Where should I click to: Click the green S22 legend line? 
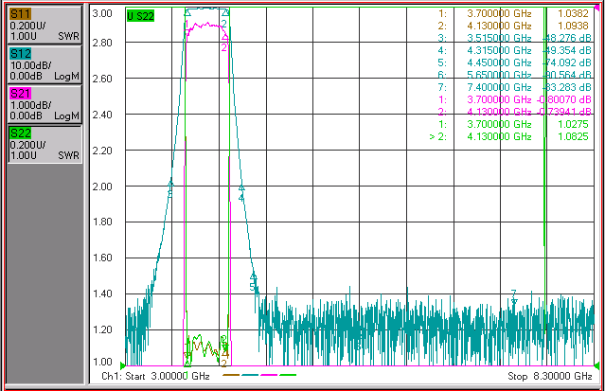[288, 375]
